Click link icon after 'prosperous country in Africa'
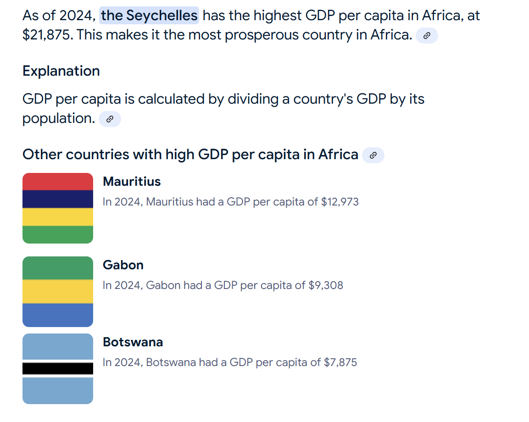 (x=427, y=36)
